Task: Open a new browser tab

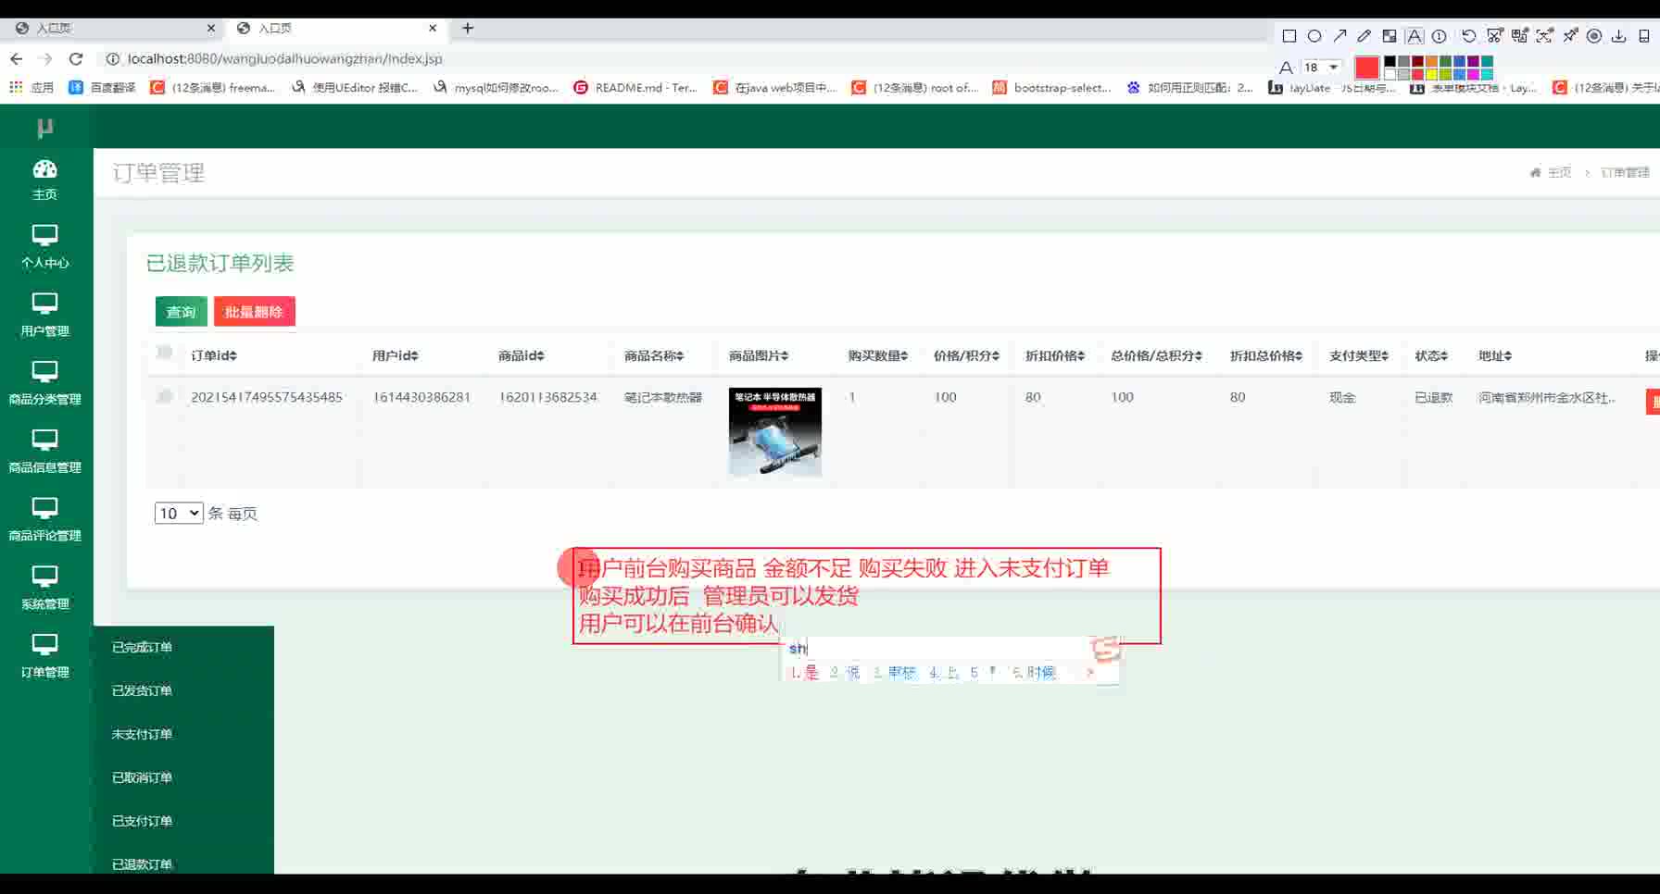Action: click(468, 28)
